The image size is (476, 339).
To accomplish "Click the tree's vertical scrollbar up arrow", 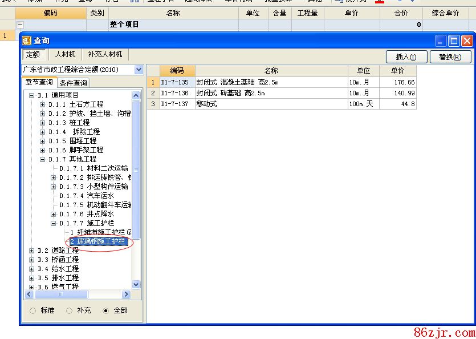I will click(x=136, y=95).
